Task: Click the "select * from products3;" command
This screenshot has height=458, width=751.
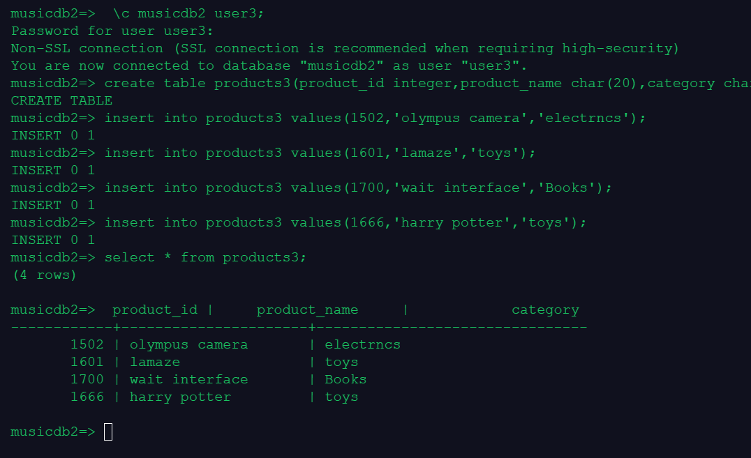Action: coord(205,257)
